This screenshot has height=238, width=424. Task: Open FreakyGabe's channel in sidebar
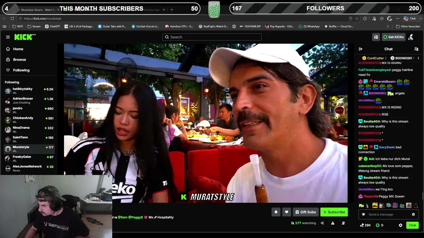pos(29,159)
